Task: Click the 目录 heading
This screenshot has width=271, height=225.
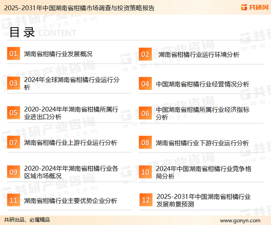Action: coord(22,32)
